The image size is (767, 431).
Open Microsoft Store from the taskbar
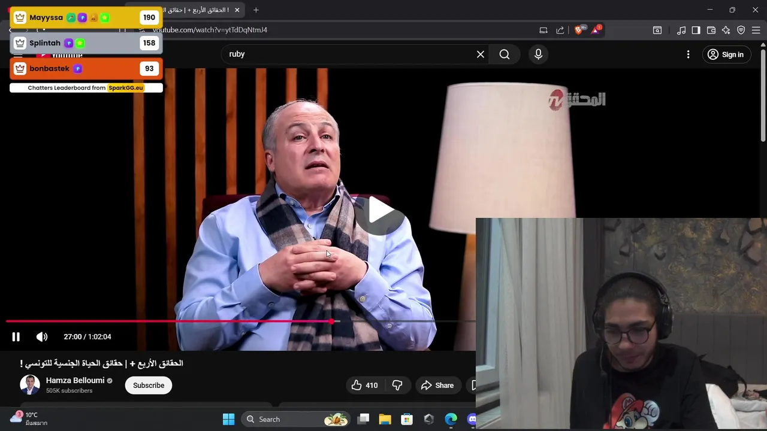click(x=407, y=420)
